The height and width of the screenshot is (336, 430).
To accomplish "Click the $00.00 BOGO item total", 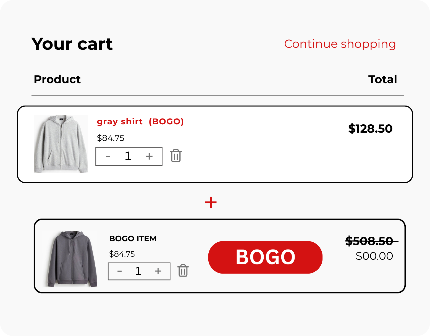I will click(374, 256).
